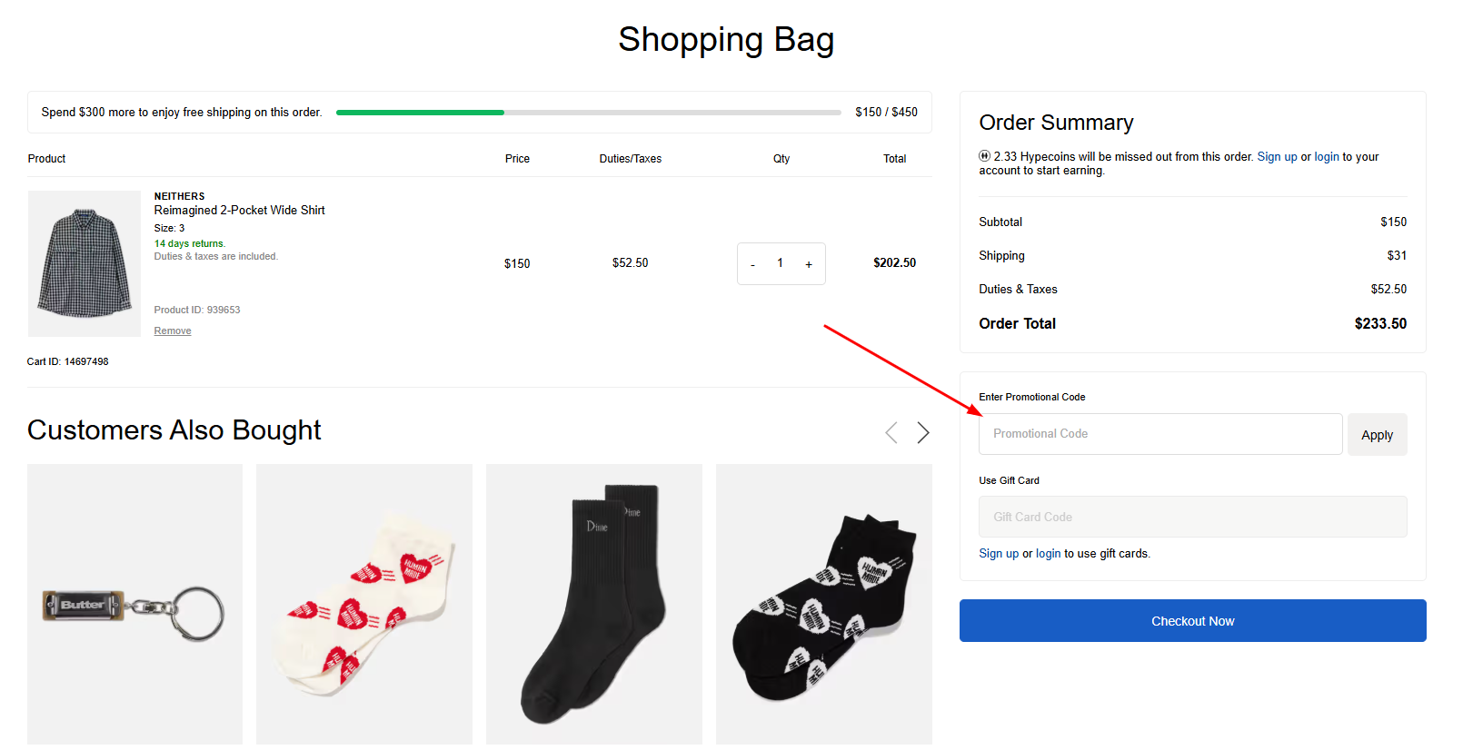Focus the Promotional Code input field
This screenshot has height=750, width=1463.
(1159, 434)
